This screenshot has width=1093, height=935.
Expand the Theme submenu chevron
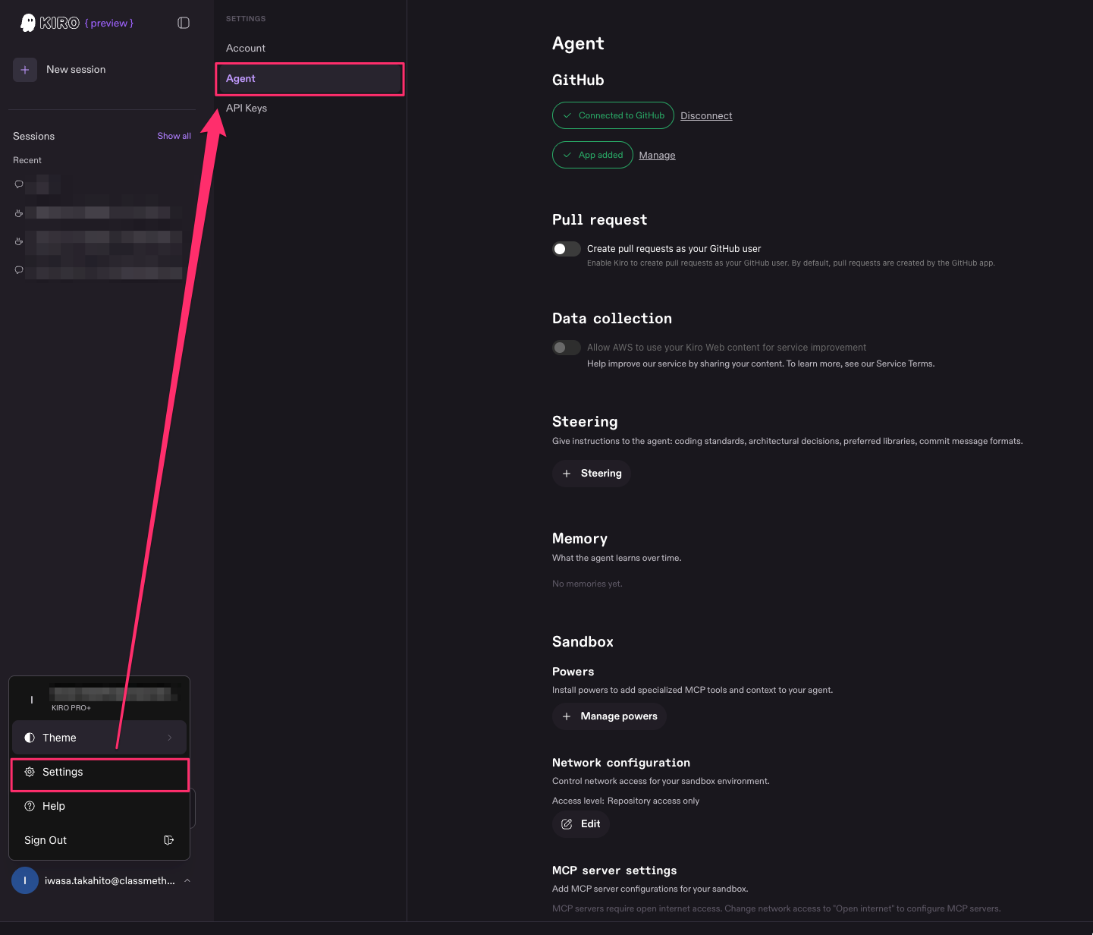pos(170,738)
